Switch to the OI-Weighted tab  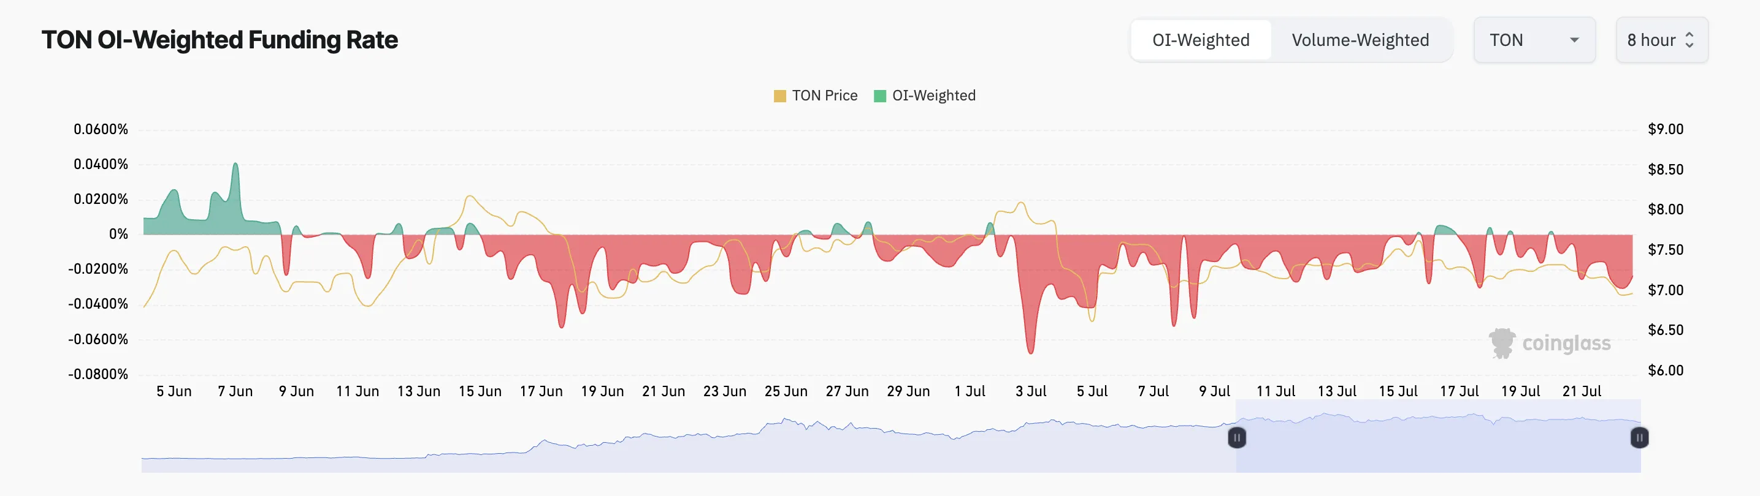pyautogui.click(x=1201, y=40)
